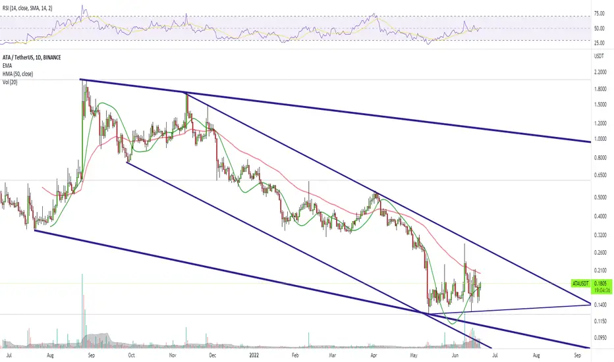Viewport: 614px width, 362px height.
Task: Click the 75.00 RSI scale value
Action: (x=600, y=14)
